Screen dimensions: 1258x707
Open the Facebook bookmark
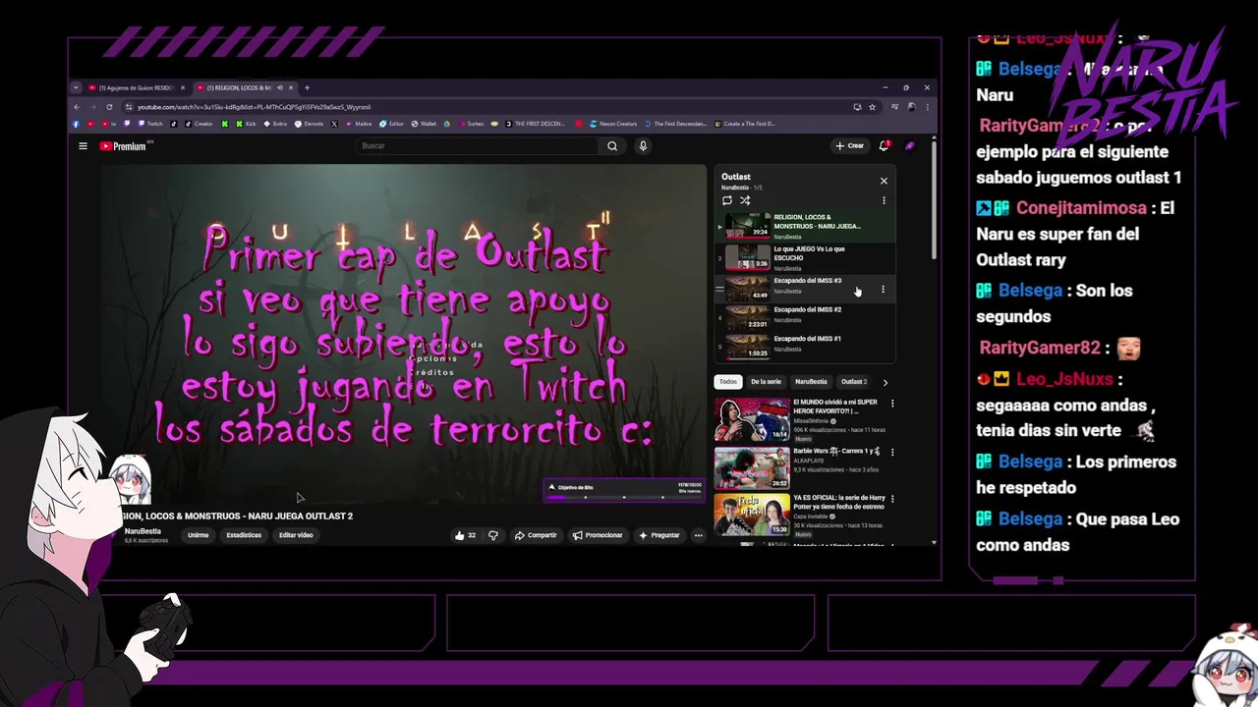[x=77, y=124]
